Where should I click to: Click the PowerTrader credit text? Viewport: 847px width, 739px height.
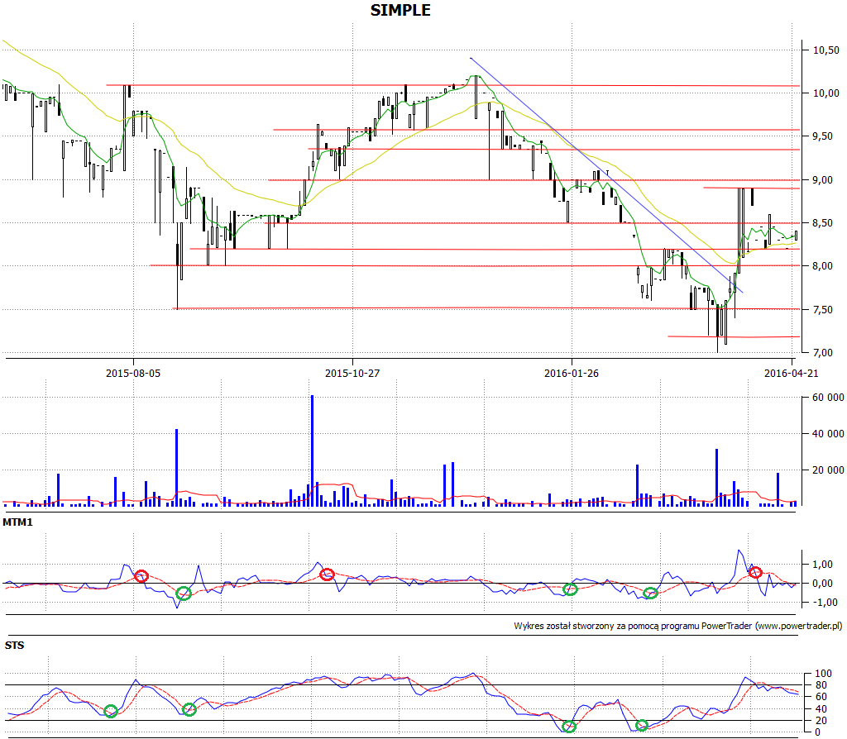[x=678, y=626]
